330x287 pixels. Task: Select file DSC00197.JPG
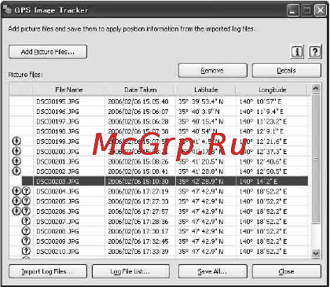(x=57, y=122)
